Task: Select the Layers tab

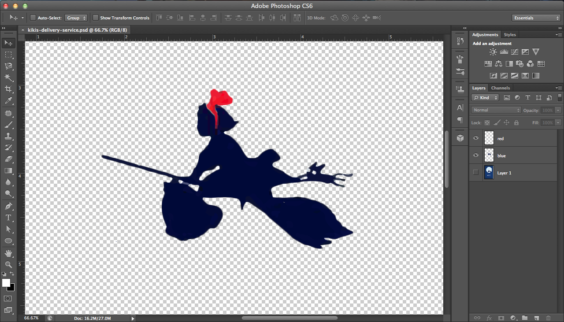Action: 479,88
